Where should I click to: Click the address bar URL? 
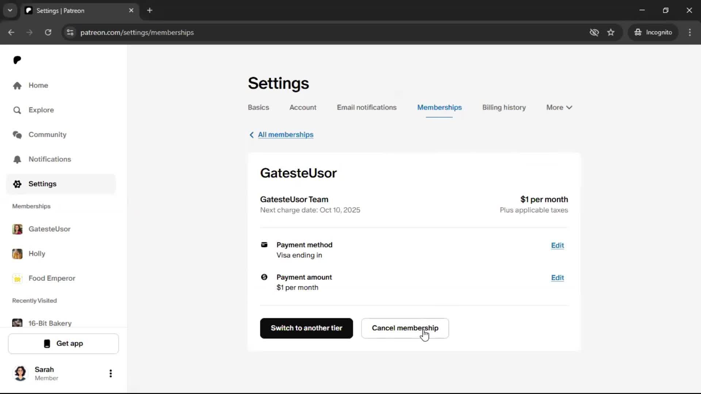[x=137, y=32]
